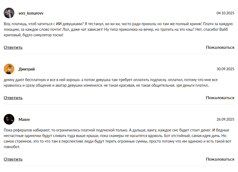
Task: Click Пожаловаться on Дмитрий's comment
Action: [220, 98]
